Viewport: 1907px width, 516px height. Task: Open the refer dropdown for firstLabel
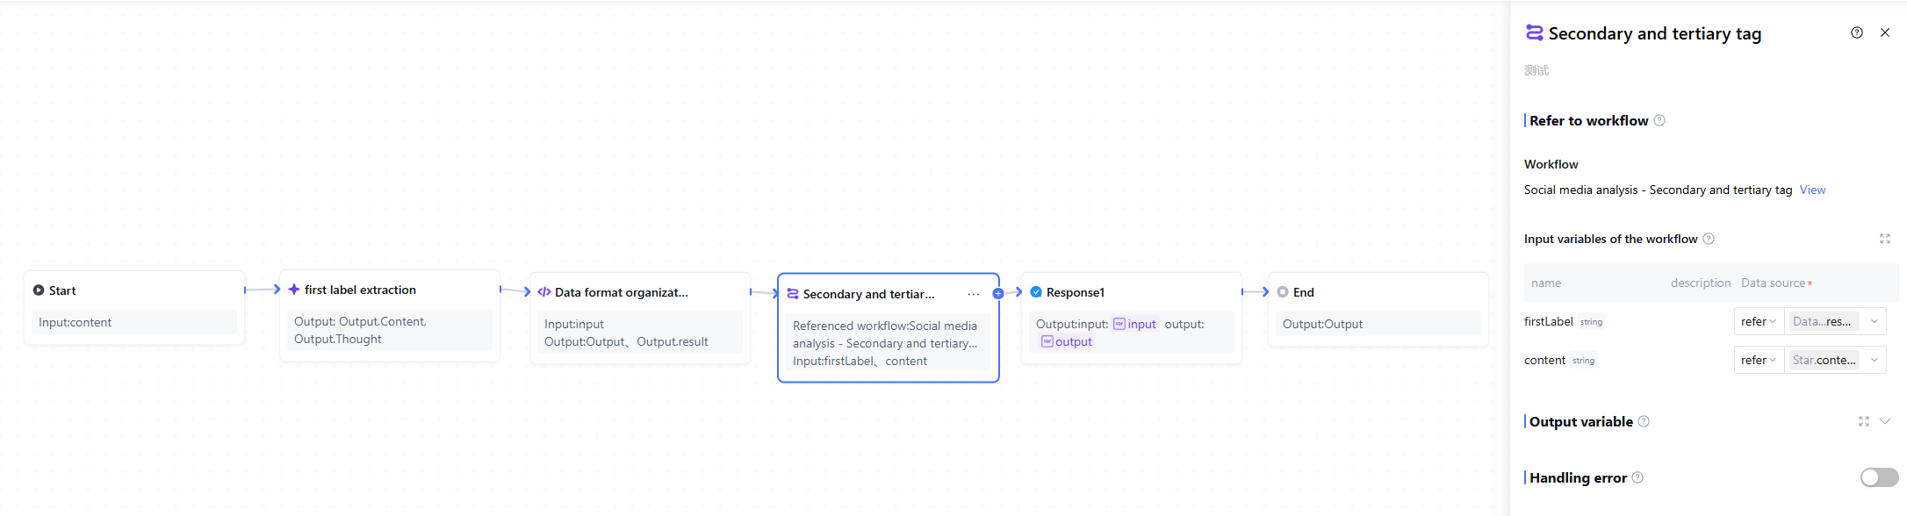[1759, 322]
